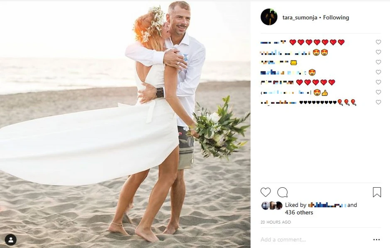Viewport: 390px width, 248px height.
Task: Open the 20 HOURS AGO timestamp link
Action: 275,222
